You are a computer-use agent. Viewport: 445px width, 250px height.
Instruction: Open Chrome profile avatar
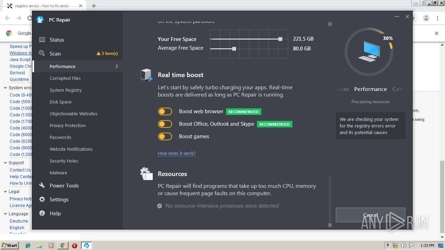click(x=426, y=18)
